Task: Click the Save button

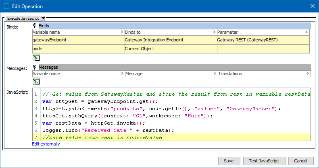Action: point(229,161)
